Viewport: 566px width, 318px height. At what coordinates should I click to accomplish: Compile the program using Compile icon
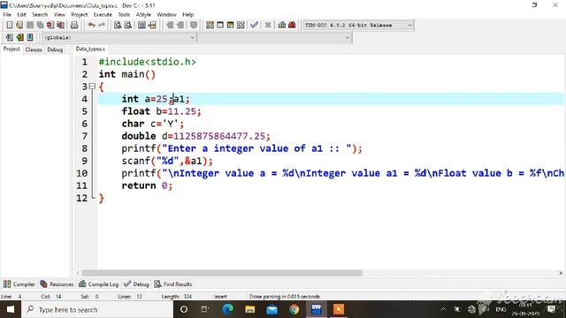pos(210,25)
